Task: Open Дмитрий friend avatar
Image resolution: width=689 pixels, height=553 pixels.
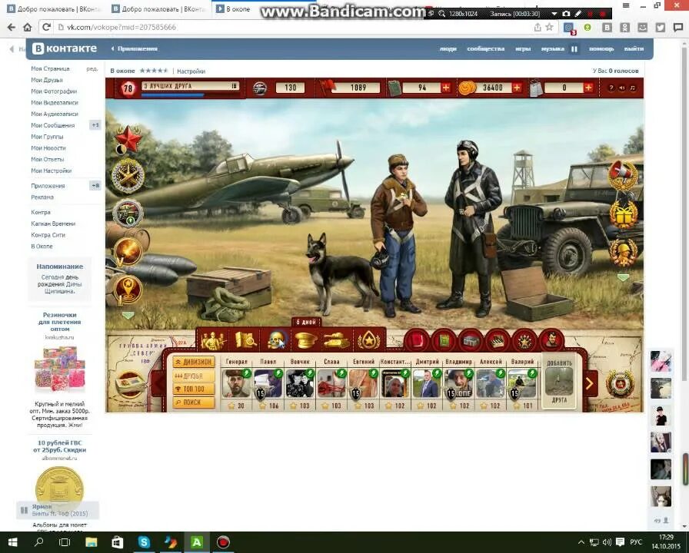Action: pos(426,383)
